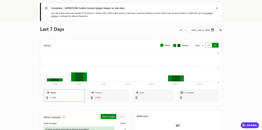This screenshot has width=262, height=130.
Task: Click the people icon on Visitors card
Action: click(x=93, y=93)
